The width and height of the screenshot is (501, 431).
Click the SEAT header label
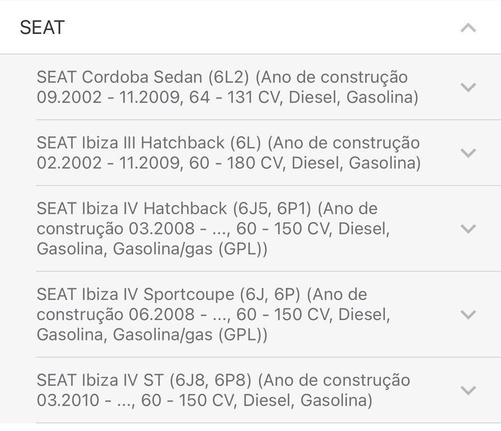(x=42, y=28)
